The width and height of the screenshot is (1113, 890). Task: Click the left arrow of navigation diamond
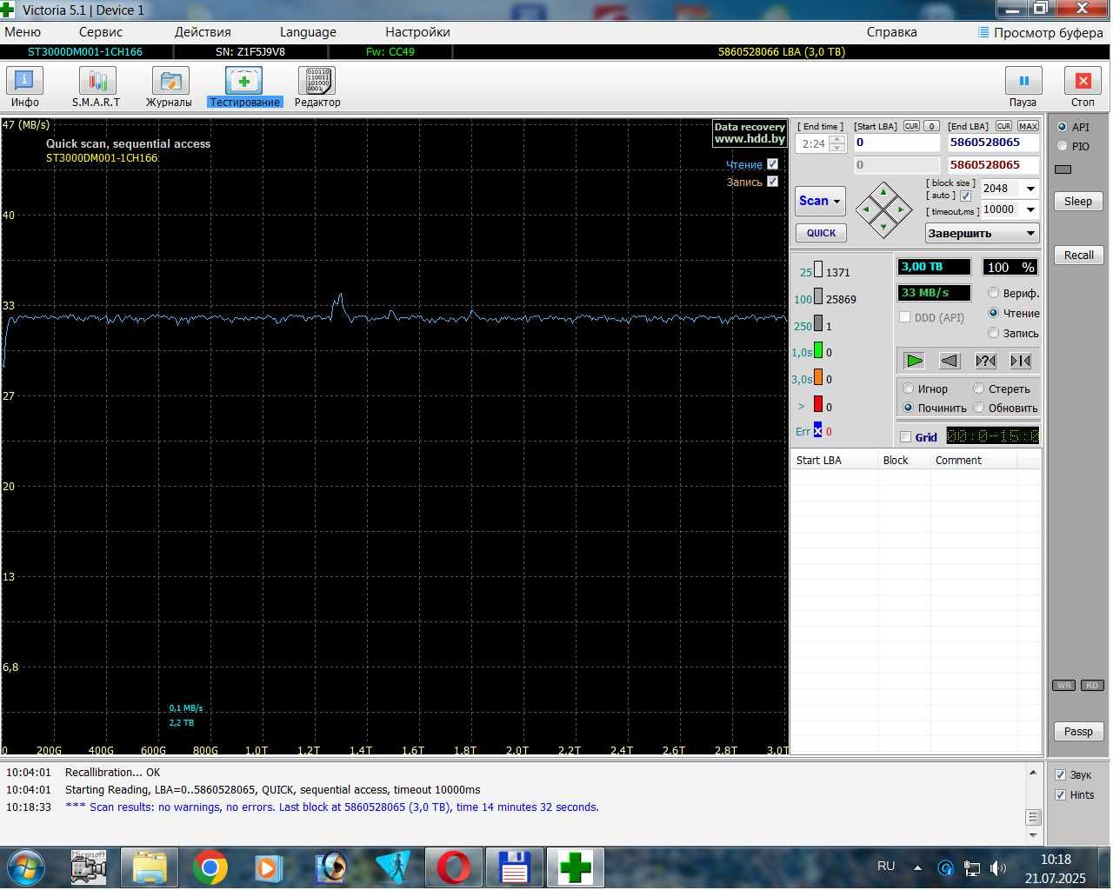[x=865, y=209]
